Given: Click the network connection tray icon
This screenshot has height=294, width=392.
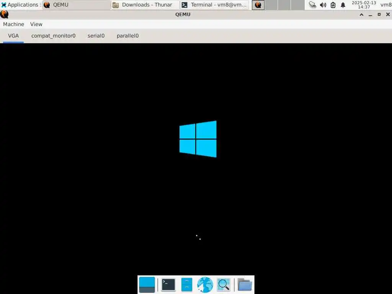Looking at the screenshot, I should click(x=312, y=5).
